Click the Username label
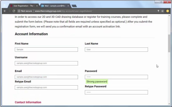Screen dimensions: 172x107 point(21,57)
